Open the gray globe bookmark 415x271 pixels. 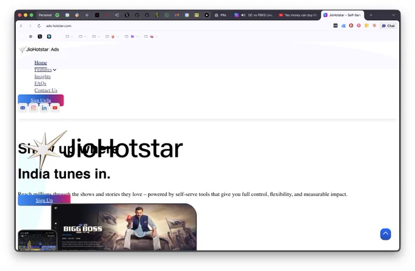click(31, 37)
